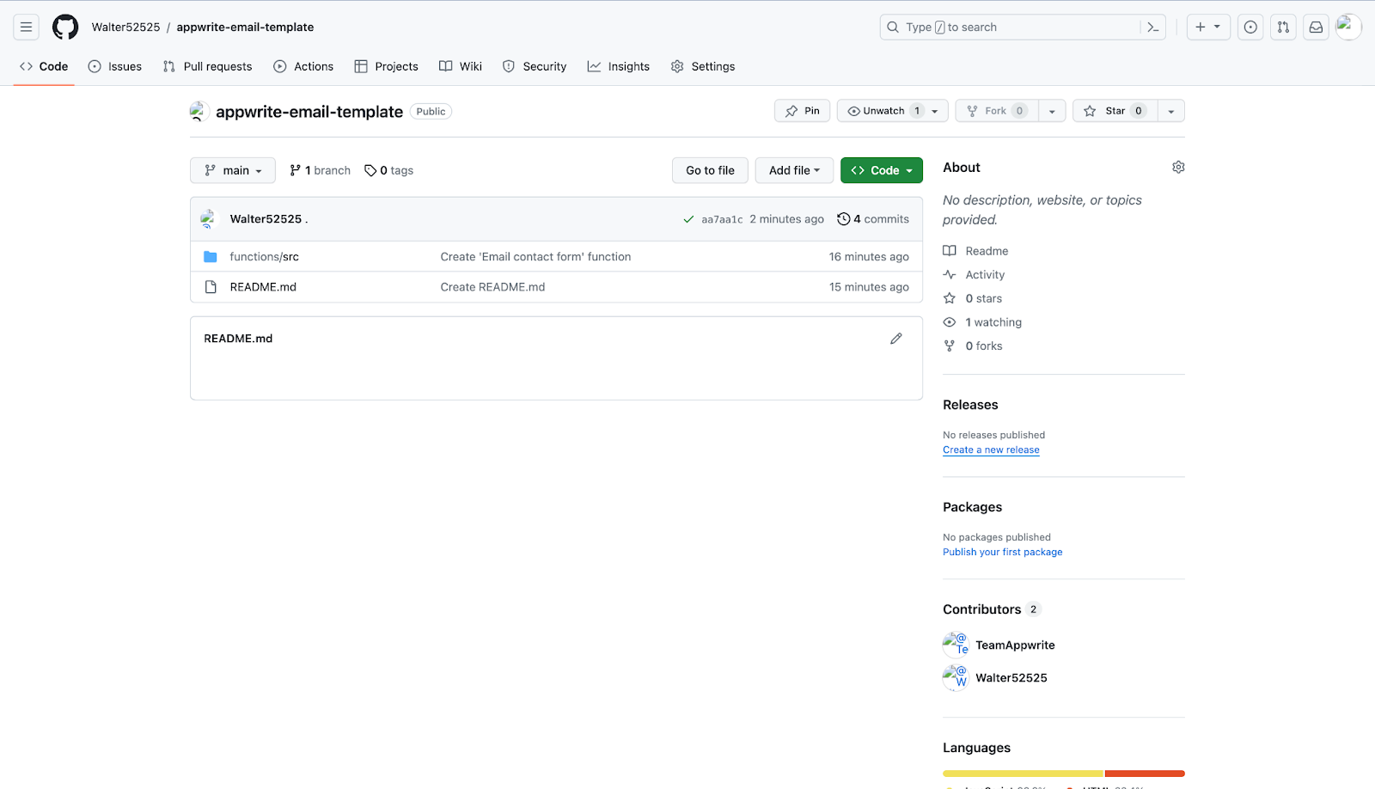The height and width of the screenshot is (789, 1375).
Task: Open the 1 watching link
Action: point(982,322)
